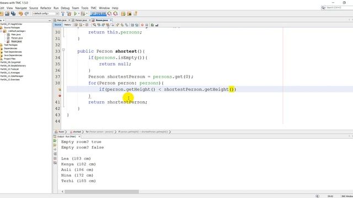Click line 41 'return shortestPerson;' in the editor
This screenshot has width=353, height=198.
[x=117, y=102]
